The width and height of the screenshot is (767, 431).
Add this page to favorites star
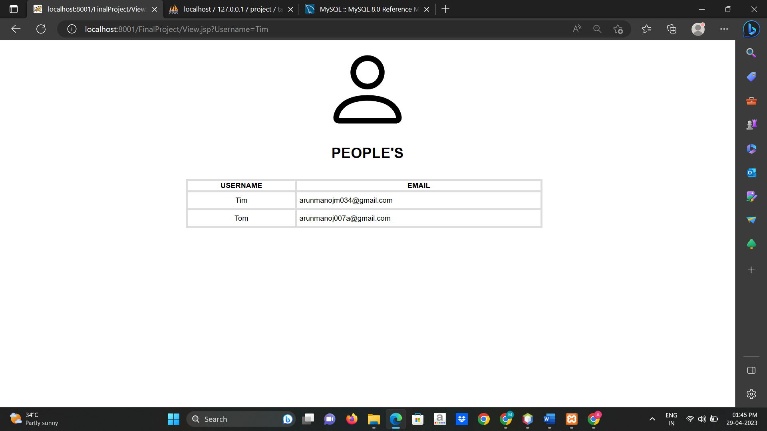(x=618, y=29)
